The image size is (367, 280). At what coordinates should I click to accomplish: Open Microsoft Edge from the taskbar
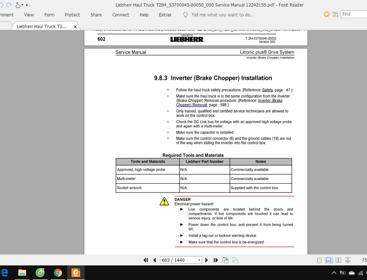[x=4, y=272]
